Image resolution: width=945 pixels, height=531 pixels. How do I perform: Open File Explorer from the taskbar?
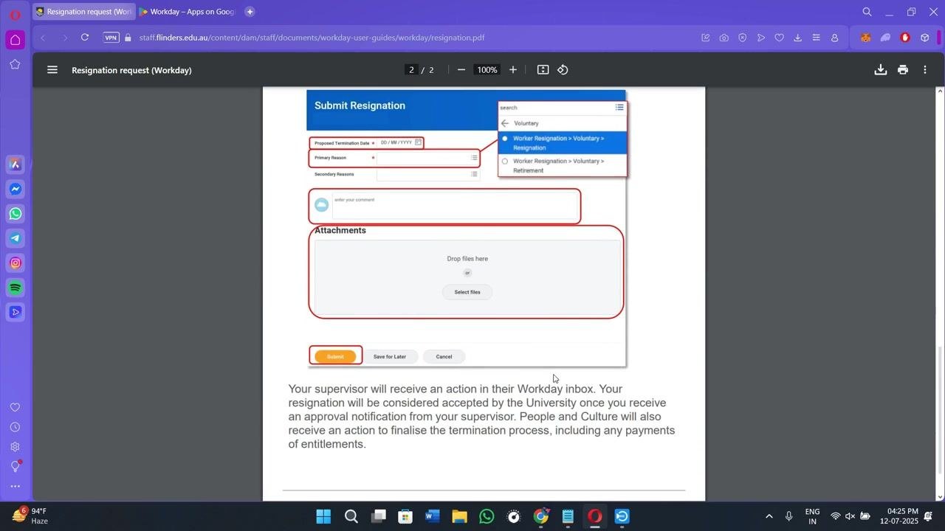pyautogui.click(x=459, y=516)
